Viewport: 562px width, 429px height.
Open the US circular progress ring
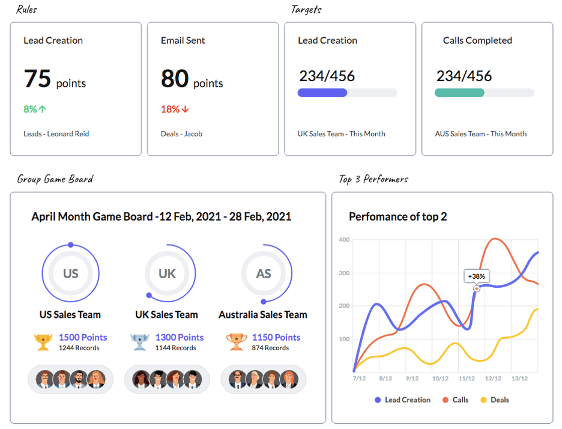click(x=70, y=273)
